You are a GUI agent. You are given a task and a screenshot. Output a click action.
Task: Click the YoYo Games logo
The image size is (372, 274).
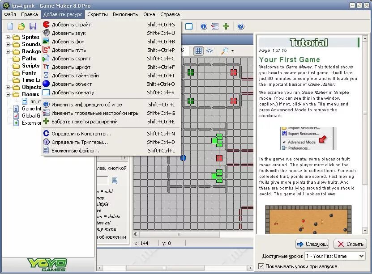(x=47, y=265)
